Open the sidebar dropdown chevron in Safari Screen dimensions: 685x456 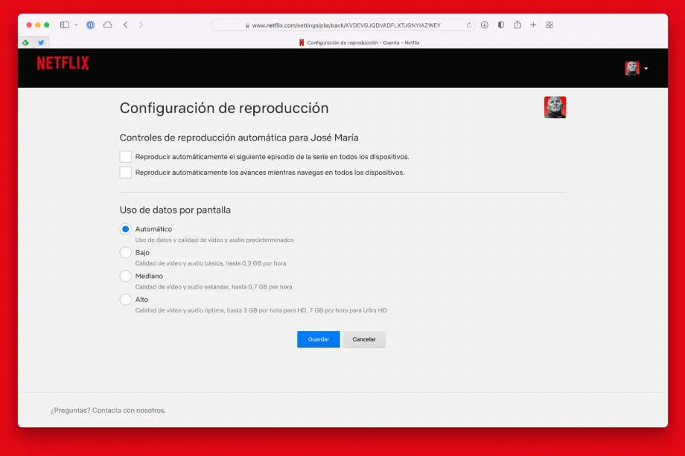[x=76, y=25]
